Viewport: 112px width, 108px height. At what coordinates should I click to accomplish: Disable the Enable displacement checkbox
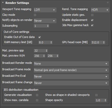92,20
